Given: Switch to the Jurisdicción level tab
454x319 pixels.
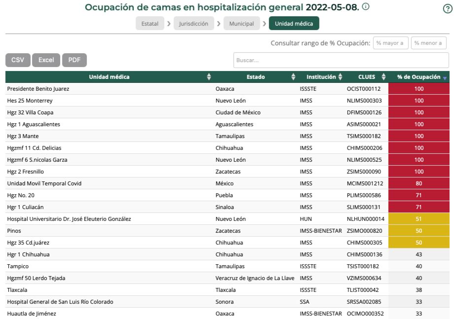Looking at the screenshot, I should click(x=194, y=23).
